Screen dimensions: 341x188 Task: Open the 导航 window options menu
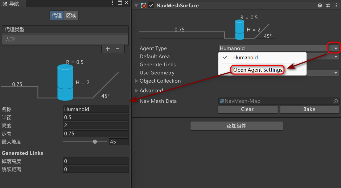click(113, 3)
